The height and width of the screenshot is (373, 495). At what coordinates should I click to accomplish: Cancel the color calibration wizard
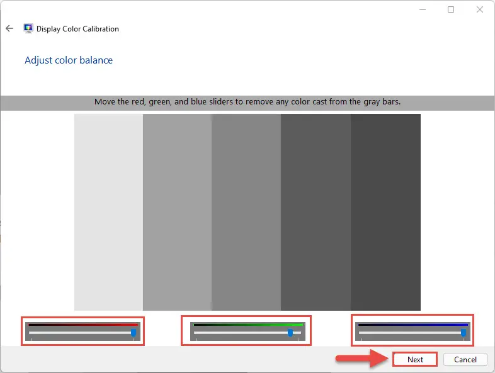coord(465,359)
